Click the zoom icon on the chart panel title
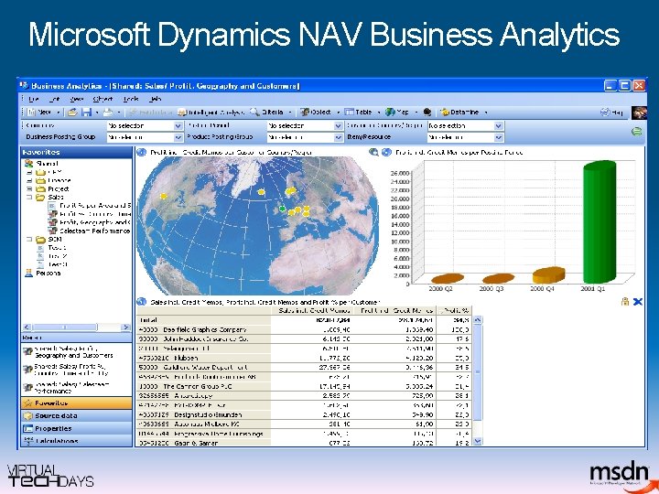 coord(373,152)
